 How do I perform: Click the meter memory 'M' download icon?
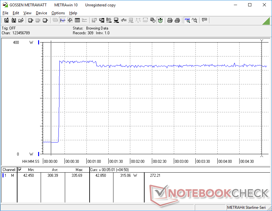45,20
